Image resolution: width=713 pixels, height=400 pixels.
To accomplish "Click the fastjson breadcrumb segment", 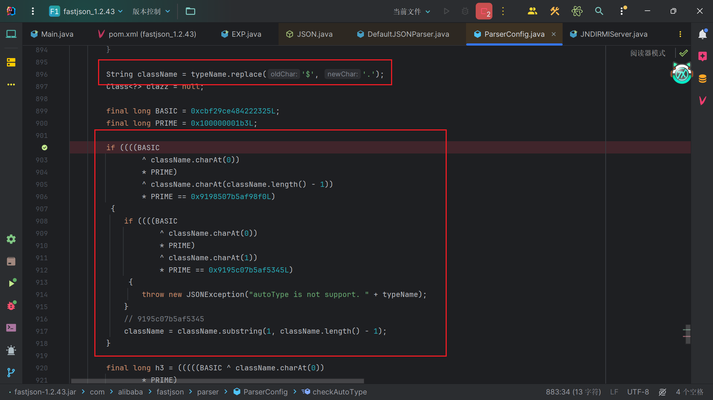I will click(170, 392).
